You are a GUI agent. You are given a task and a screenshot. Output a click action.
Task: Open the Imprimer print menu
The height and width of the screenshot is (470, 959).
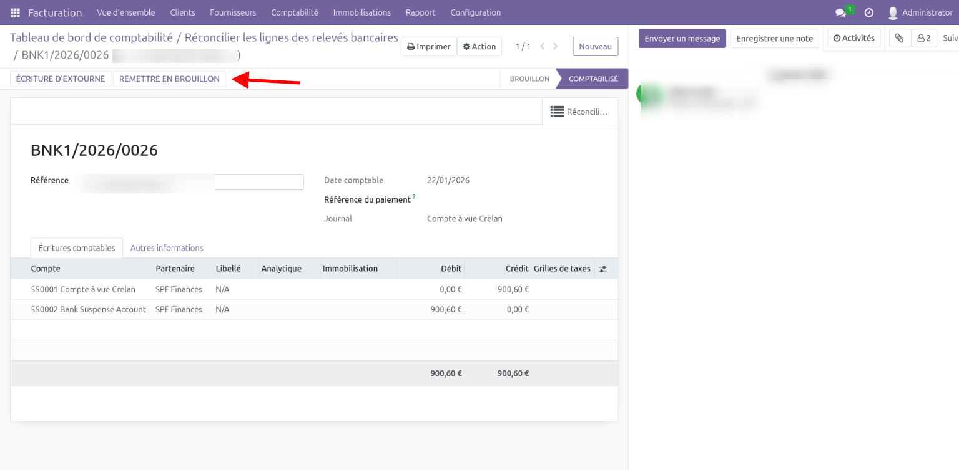point(429,46)
